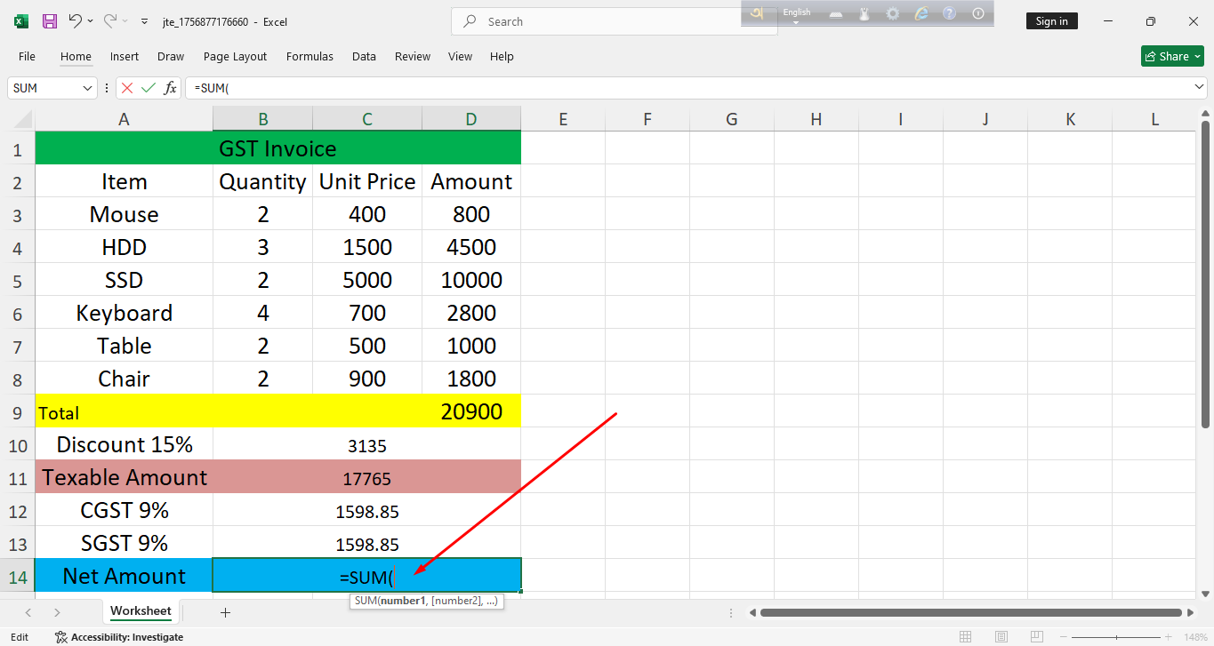
Task: Open settings gear in the language toolbar
Action: [892, 13]
